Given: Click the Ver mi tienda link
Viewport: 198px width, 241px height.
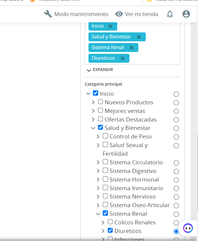Looking at the screenshot, I should pos(141,14).
